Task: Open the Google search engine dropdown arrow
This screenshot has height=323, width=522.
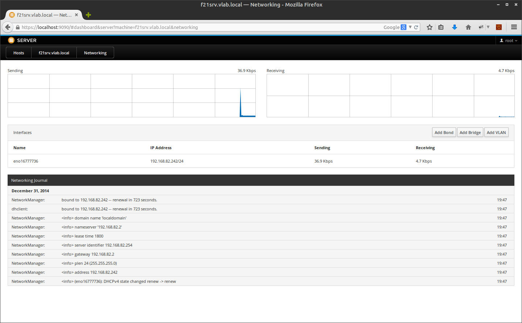Action: click(410, 27)
